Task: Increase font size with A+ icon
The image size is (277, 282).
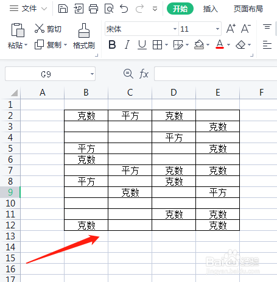Action: [231, 29]
